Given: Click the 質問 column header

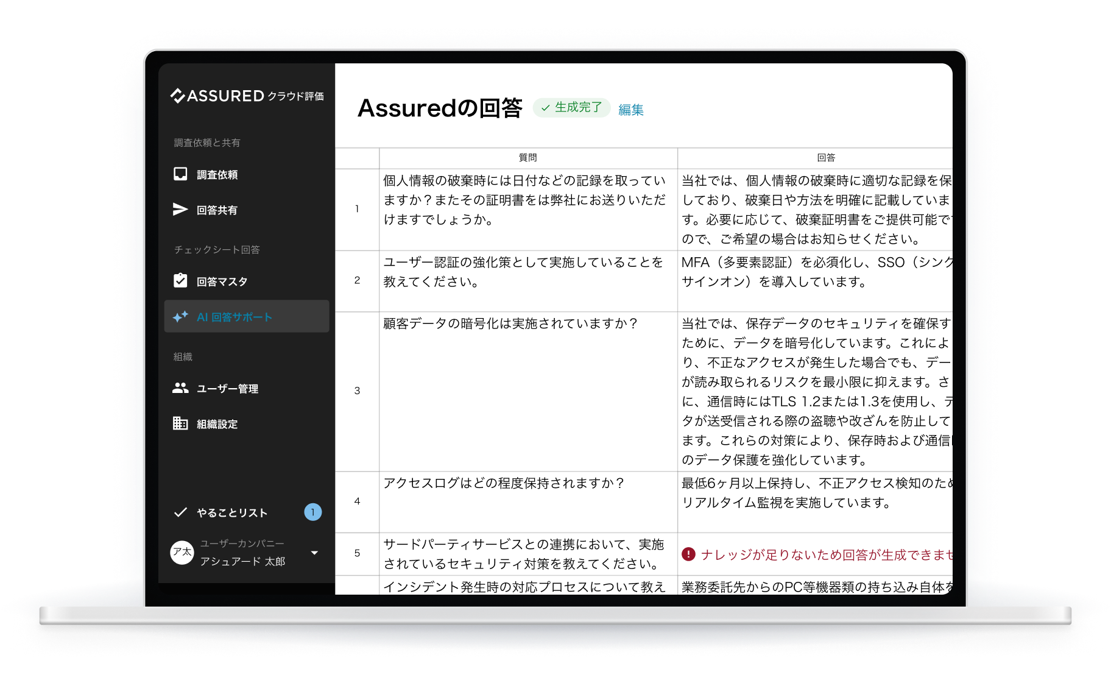Looking at the screenshot, I should pos(527,158).
